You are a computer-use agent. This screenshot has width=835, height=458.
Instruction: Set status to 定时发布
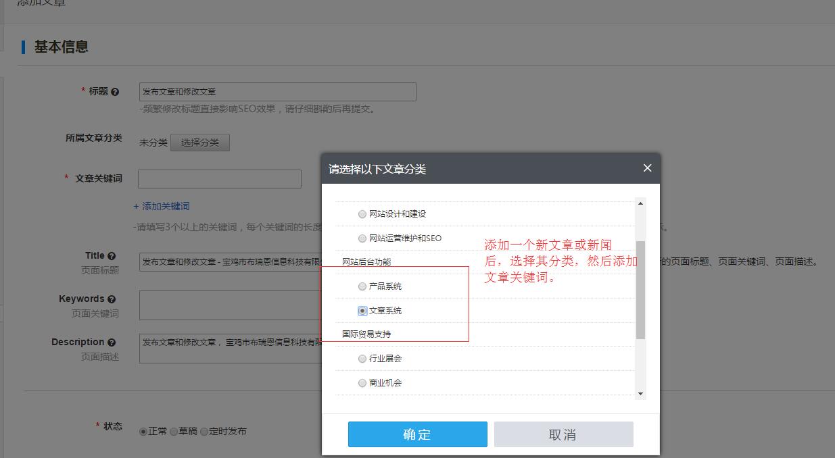click(x=204, y=432)
